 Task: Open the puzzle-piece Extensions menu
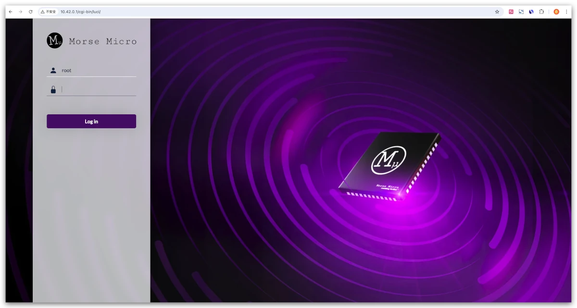[x=541, y=12]
